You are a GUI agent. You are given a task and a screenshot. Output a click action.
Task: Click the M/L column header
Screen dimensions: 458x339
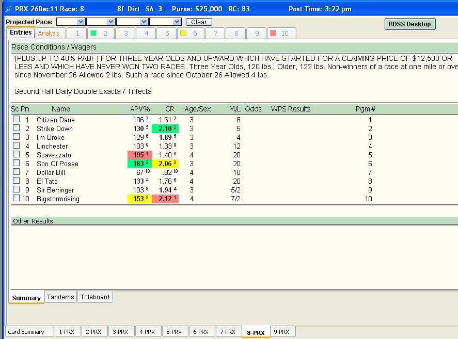pos(235,109)
